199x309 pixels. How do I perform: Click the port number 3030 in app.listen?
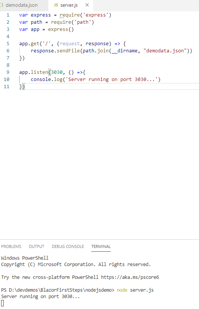coord(57,72)
